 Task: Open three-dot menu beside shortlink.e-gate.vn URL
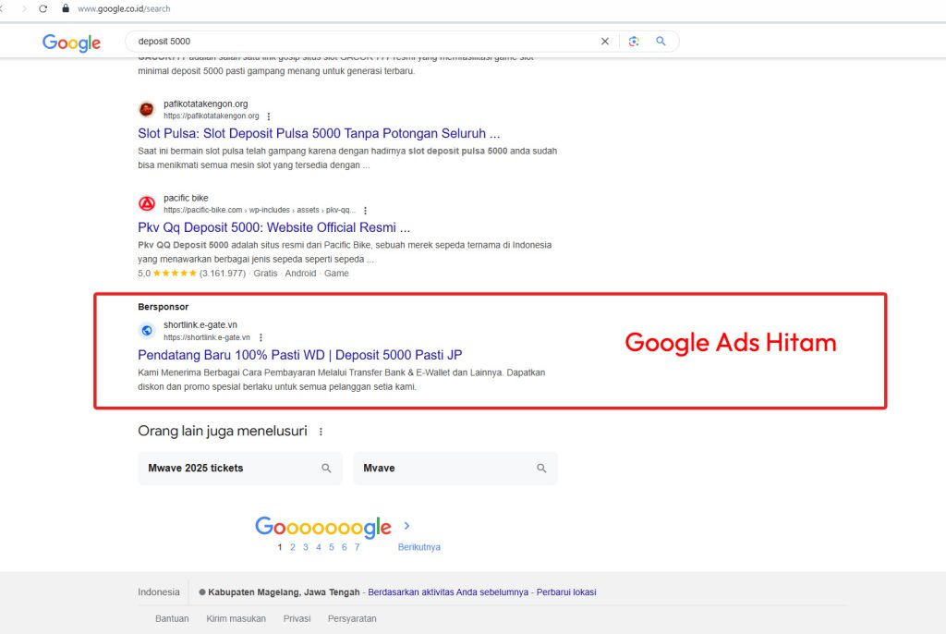pyautogui.click(x=261, y=337)
